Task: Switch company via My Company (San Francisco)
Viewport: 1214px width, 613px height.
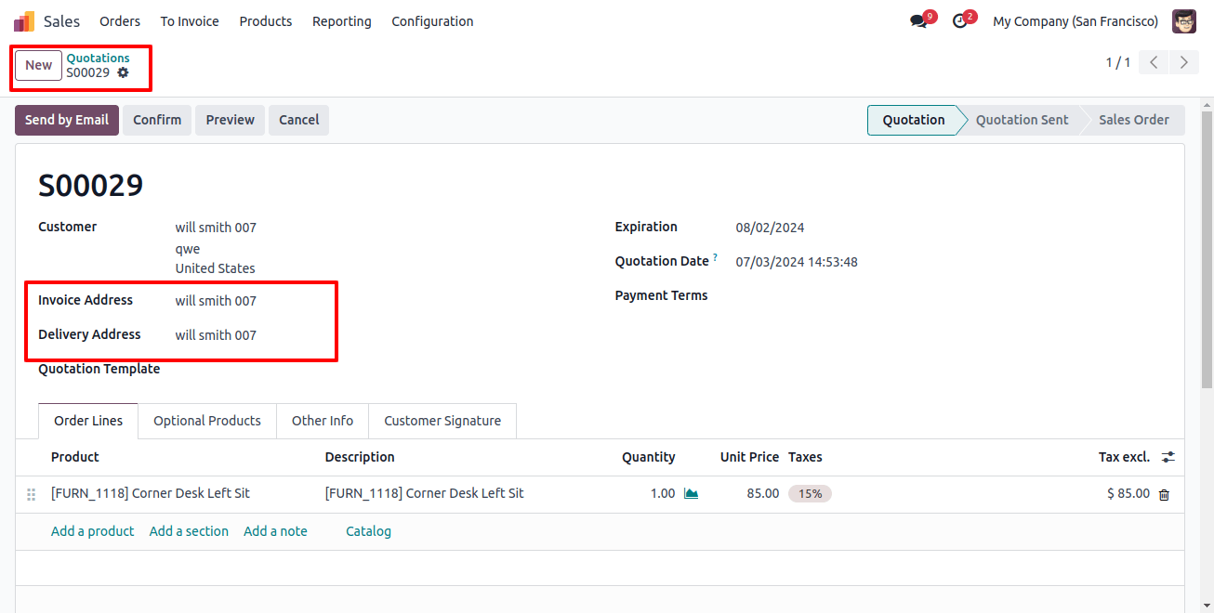Action: point(1075,21)
